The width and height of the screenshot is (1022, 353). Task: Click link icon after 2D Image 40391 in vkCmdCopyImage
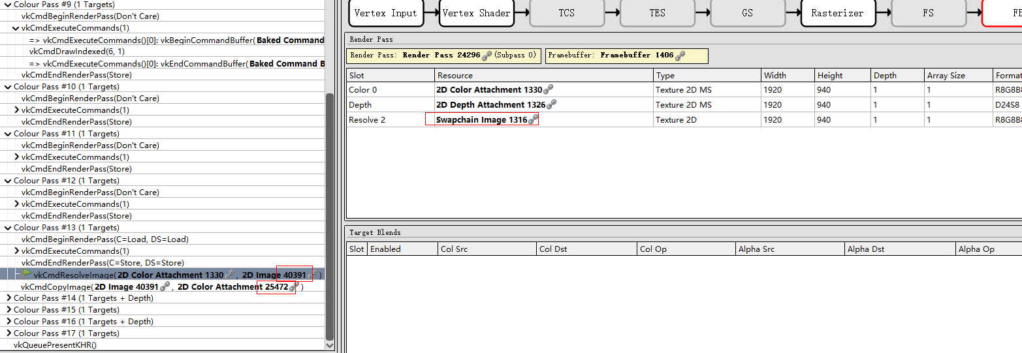(x=165, y=286)
